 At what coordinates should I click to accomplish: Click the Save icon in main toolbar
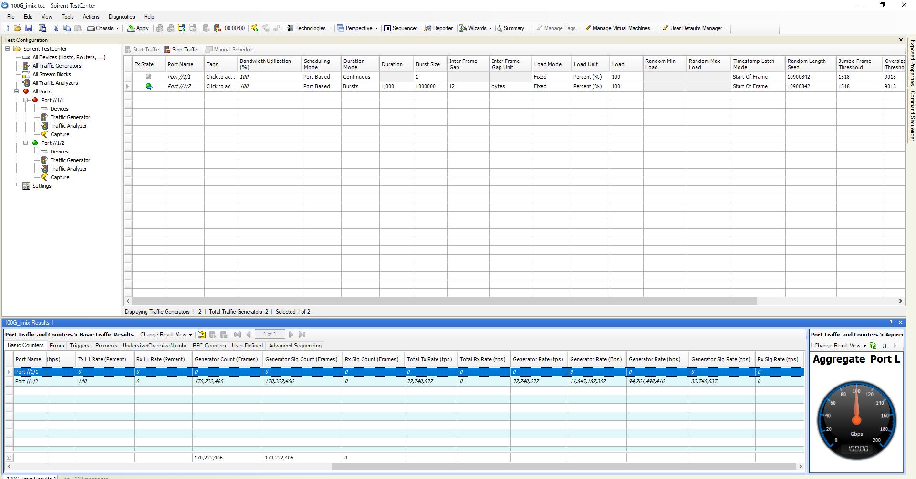pos(29,29)
